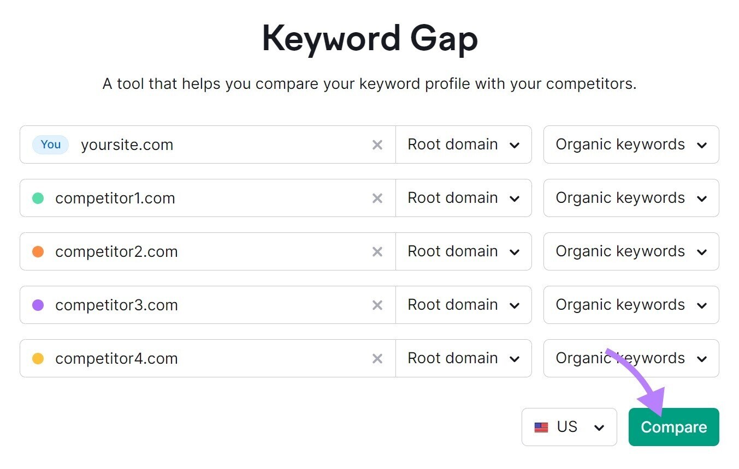Image resolution: width=739 pixels, height=469 pixels.
Task: Clear the yoursite.com field with X icon
Action: [377, 145]
